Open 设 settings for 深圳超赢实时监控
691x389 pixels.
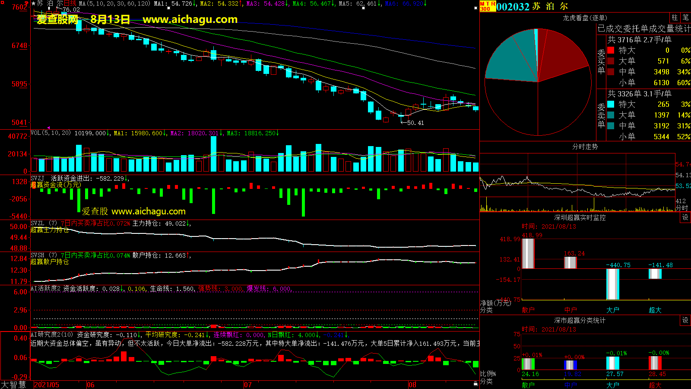(685, 217)
